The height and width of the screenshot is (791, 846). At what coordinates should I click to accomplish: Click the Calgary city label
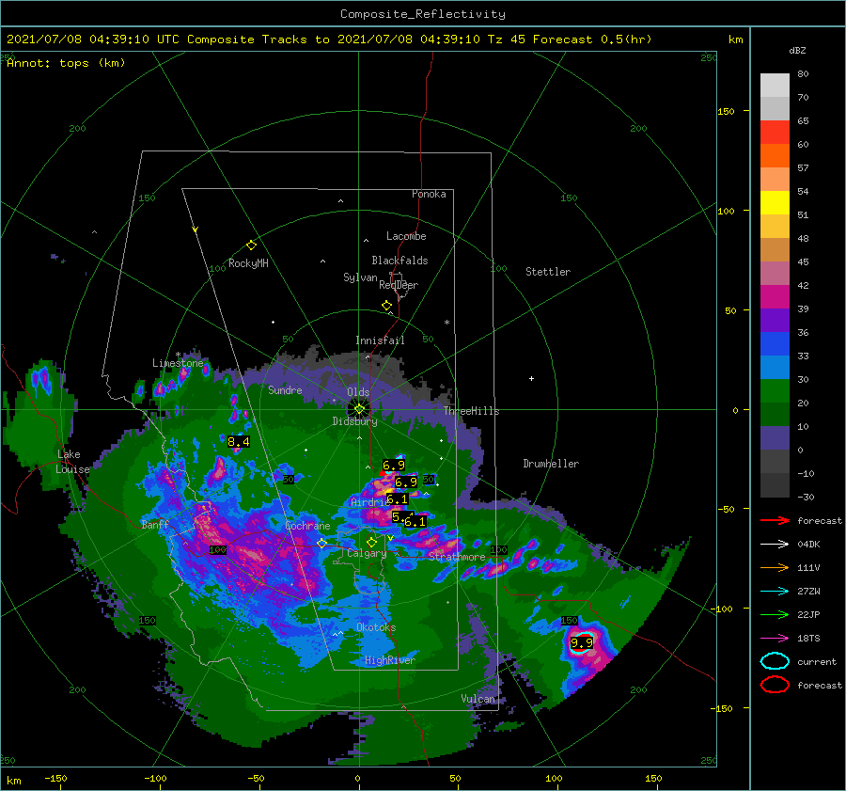[x=367, y=553]
